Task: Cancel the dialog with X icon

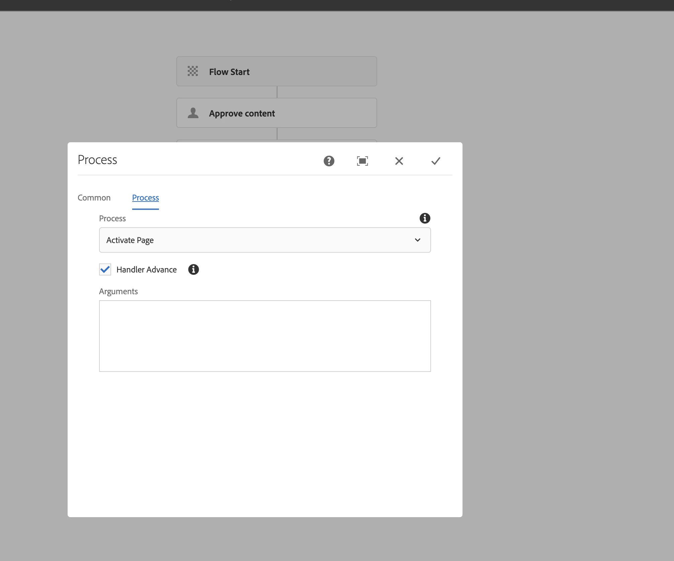Action: [x=399, y=161]
